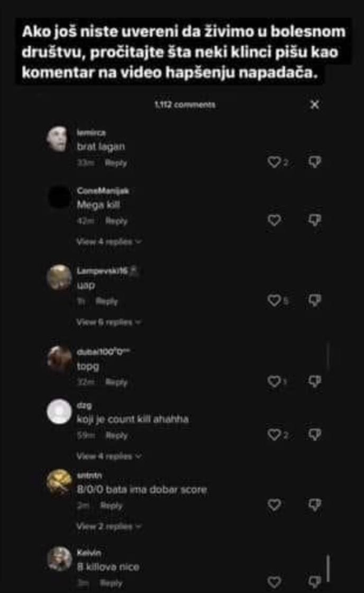Expand View 4 replies under "Mega kill"

point(109,241)
